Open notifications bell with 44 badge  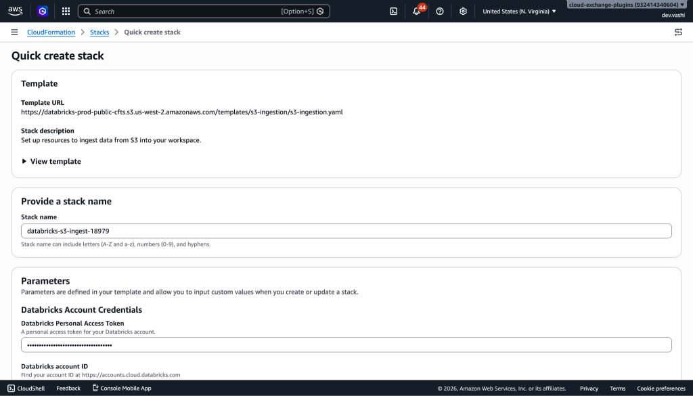click(x=417, y=11)
